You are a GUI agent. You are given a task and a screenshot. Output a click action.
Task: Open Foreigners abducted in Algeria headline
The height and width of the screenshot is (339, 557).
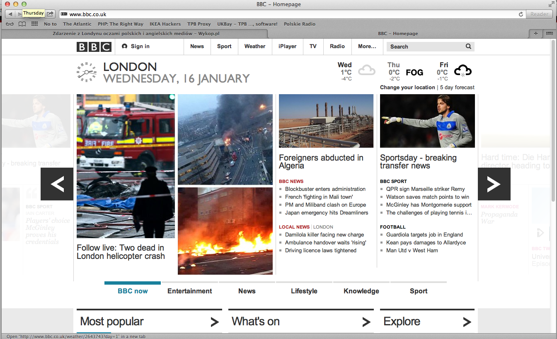tap(321, 162)
